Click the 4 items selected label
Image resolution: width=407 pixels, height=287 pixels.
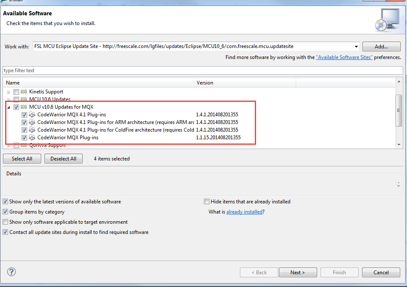pos(112,159)
